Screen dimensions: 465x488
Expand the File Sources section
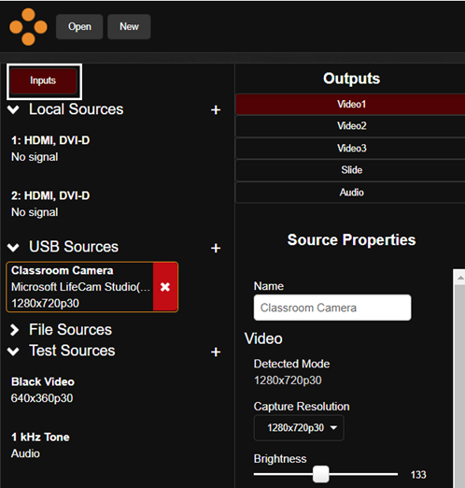[x=14, y=330]
